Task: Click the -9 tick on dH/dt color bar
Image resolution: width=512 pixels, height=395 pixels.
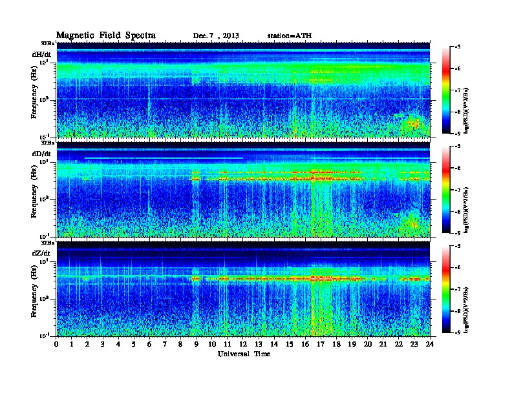Action: [458, 134]
